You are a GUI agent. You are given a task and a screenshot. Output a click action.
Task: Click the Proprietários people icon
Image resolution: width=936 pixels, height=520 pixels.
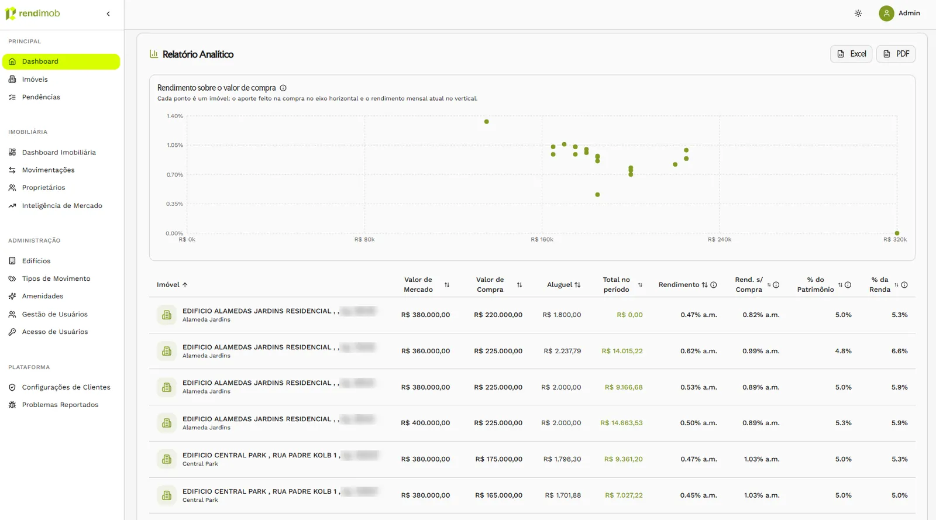[x=12, y=188]
